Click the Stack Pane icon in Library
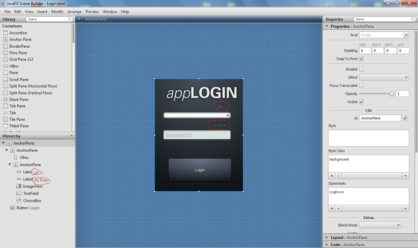This screenshot has height=248, width=418. [x=5, y=100]
